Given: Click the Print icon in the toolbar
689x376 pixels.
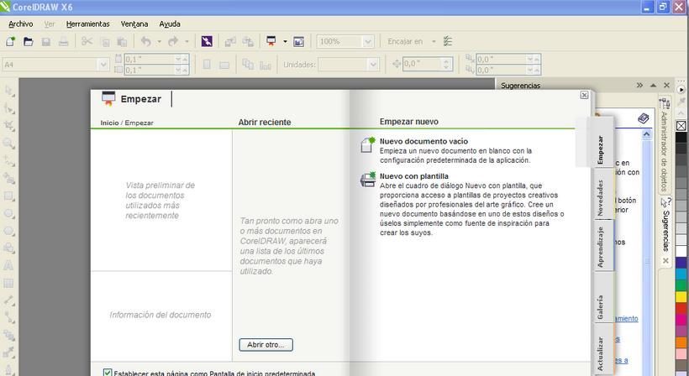Looking at the screenshot, I should tap(63, 41).
